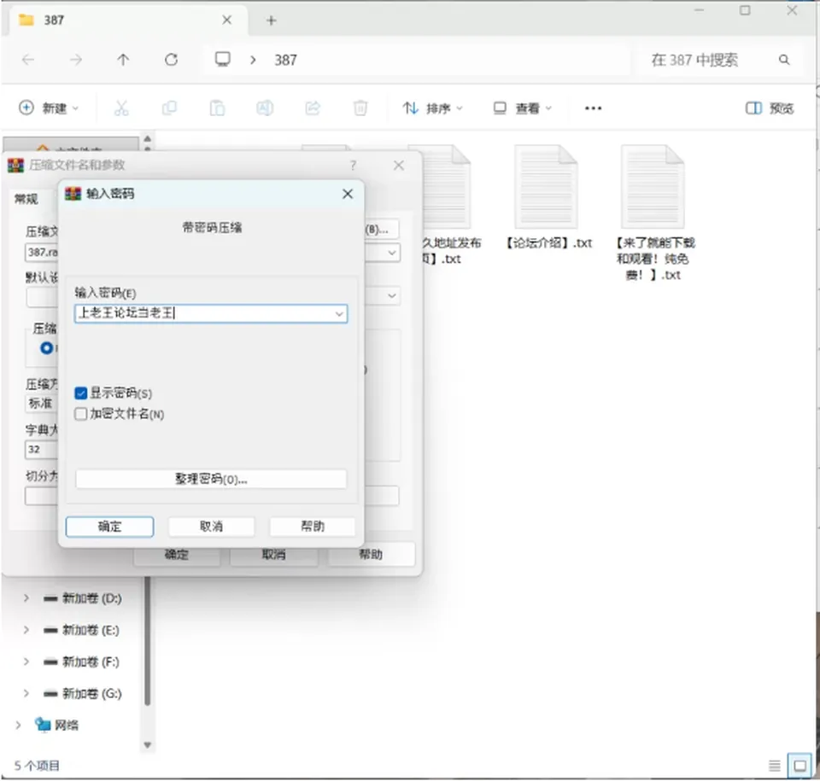Screen dimensions: 820x781
Task: Click the back arrow in File Explorer
Action: point(27,60)
